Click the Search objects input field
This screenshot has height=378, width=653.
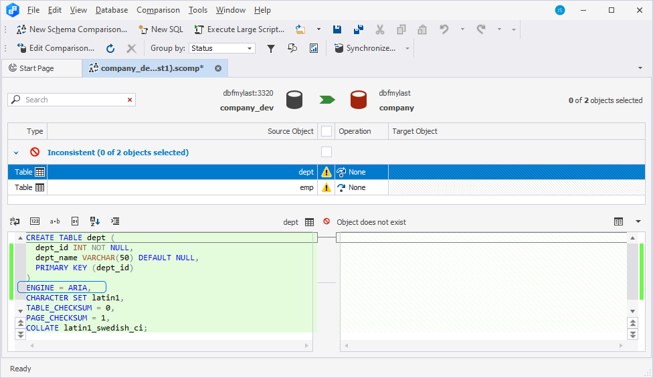coord(72,100)
